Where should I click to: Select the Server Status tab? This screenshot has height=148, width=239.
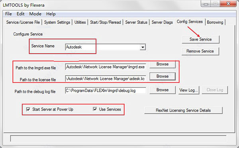tap(136, 22)
